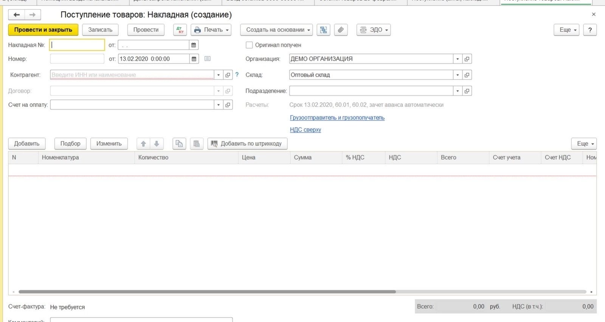Screen dimensions: 605x322
Task: Open the disabled Договор record button
Action: pos(228,91)
